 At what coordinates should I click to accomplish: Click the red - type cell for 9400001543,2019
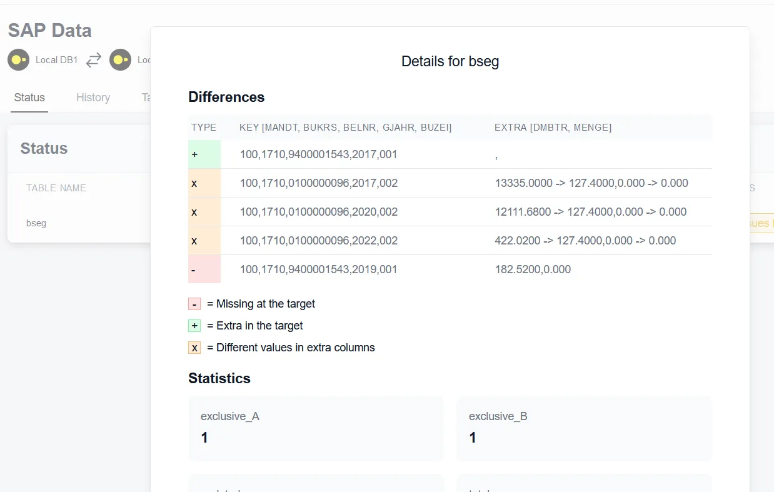[204, 269]
